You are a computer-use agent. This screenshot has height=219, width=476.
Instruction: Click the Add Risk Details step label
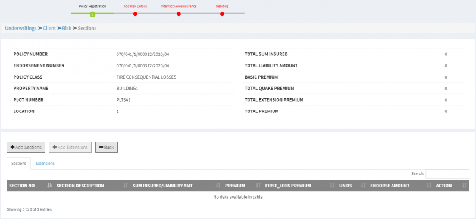point(135,6)
